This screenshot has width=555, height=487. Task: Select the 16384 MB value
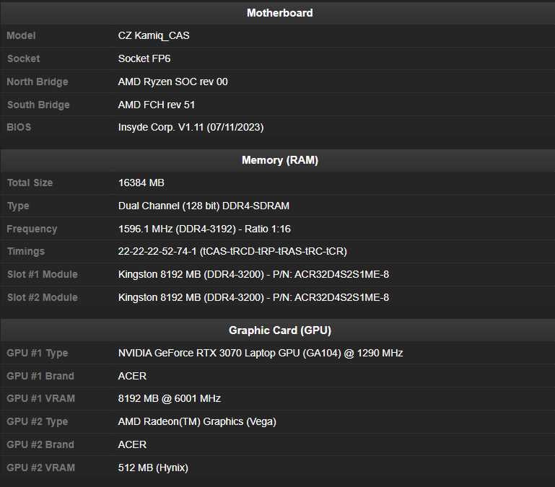point(141,183)
